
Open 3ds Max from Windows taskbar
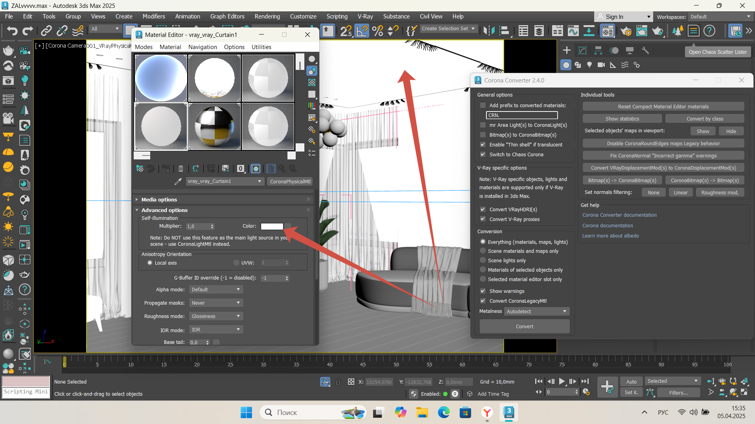[509, 412]
